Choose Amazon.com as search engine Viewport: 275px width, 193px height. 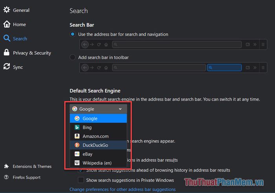click(95, 136)
